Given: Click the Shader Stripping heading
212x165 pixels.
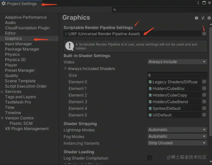Looking at the screenshot, I should point(80,124).
